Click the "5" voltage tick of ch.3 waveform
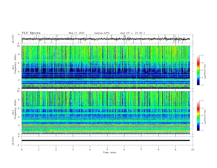This screenshot has width=217, height=168. coord(19,136)
